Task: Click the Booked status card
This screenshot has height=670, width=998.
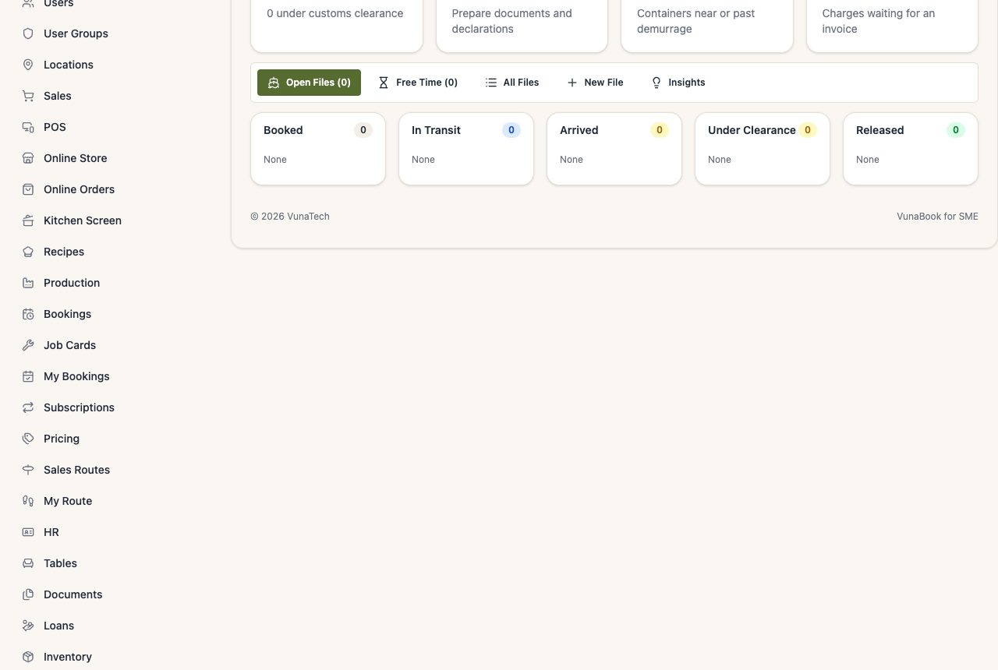Action: pyautogui.click(x=318, y=149)
